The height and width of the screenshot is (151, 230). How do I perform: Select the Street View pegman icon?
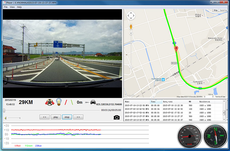click(131, 27)
